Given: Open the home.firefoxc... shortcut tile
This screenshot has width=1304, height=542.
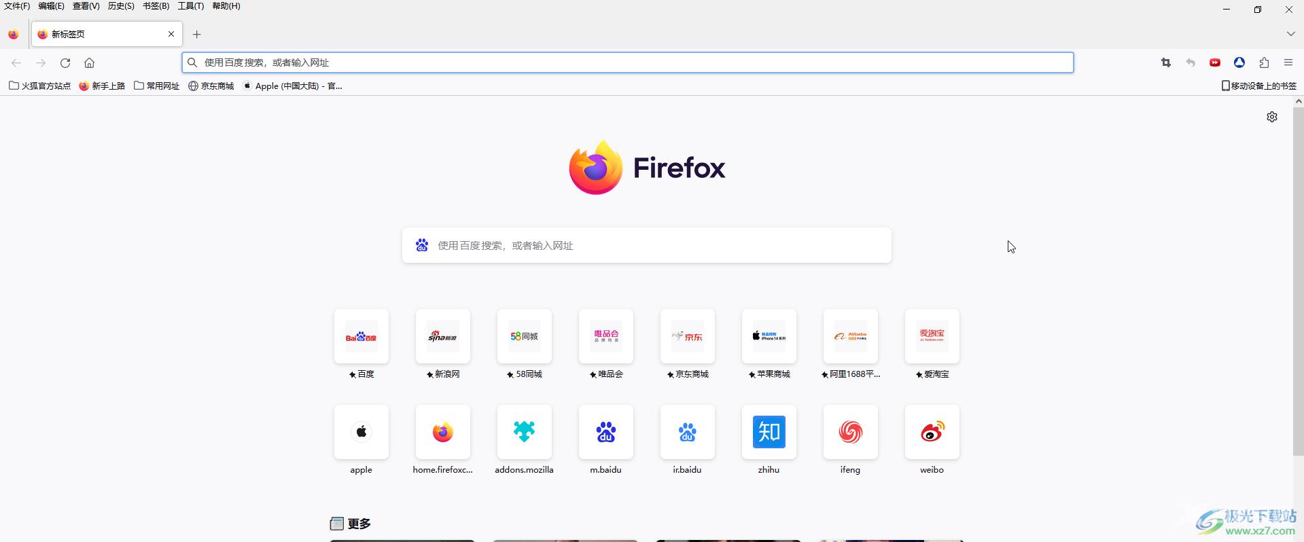Looking at the screenshot, I should coord(443,432).
